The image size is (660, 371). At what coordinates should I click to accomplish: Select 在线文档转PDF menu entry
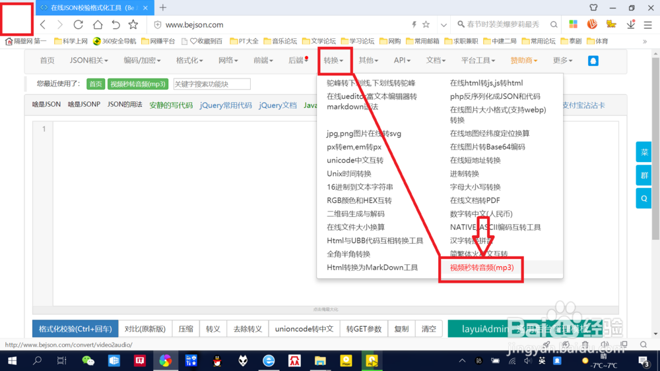pyautogui.click(x=475, y=200)
